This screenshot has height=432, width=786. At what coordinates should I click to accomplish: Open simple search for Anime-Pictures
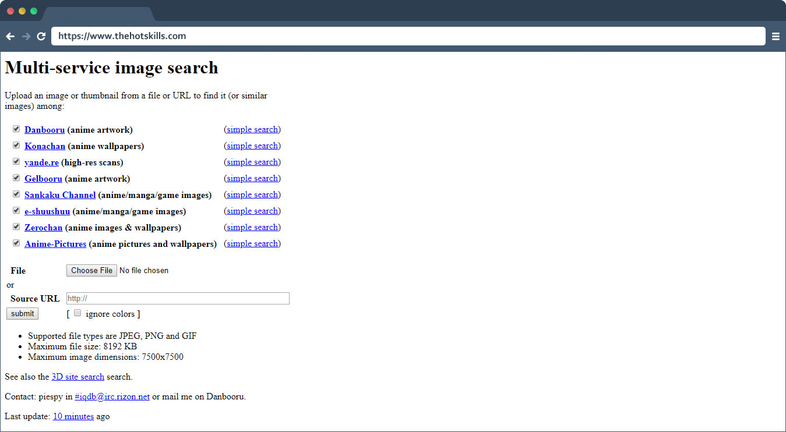pos(252,243)
